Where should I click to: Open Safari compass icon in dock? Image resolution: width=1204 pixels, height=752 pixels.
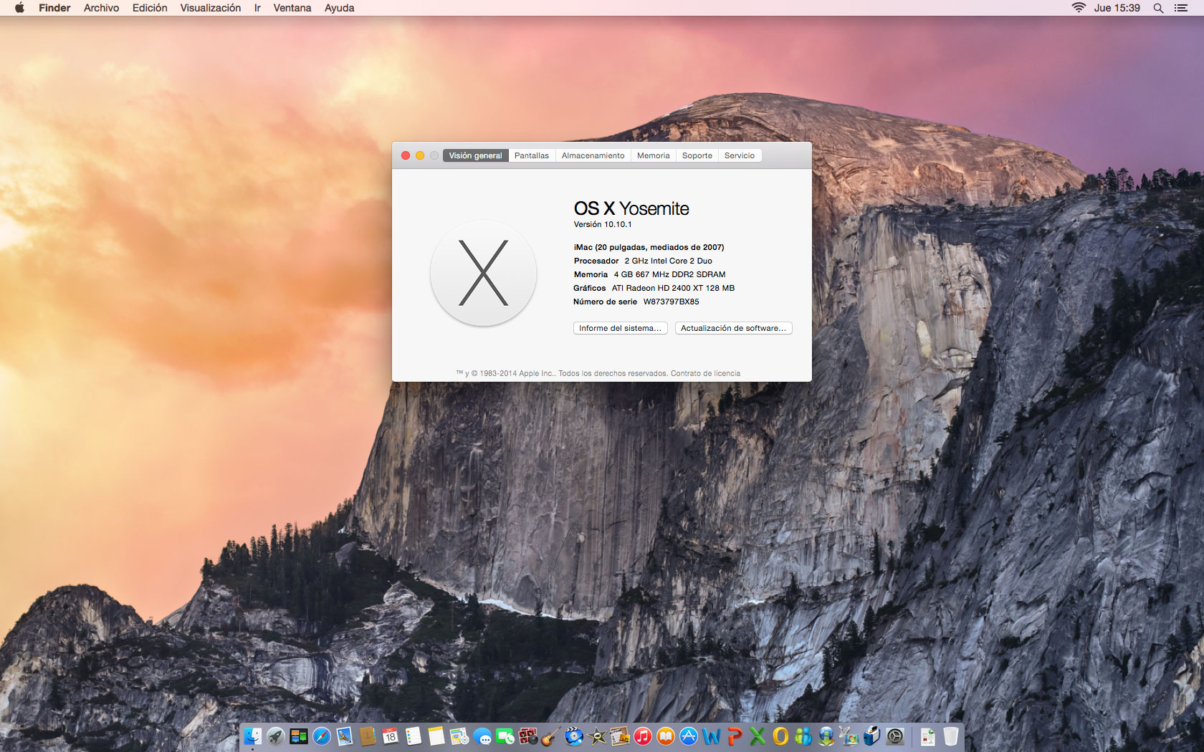[322, 736]
